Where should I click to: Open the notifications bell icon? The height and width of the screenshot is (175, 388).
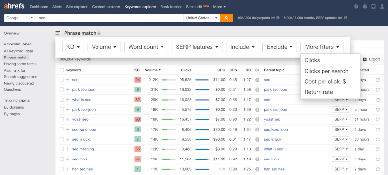pyautogui.click(x=365, y=7)
